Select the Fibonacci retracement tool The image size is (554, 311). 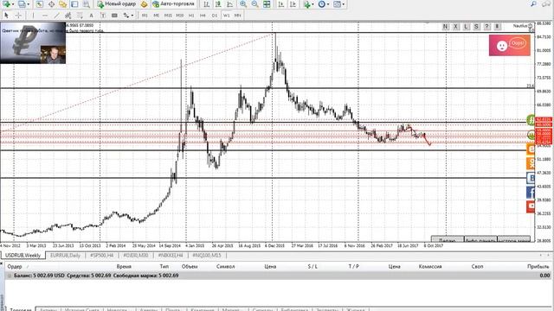pos(80,16)
